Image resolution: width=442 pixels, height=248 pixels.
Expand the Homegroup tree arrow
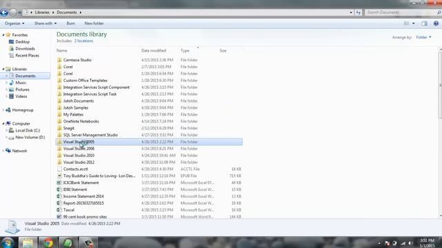coord(3,110)
